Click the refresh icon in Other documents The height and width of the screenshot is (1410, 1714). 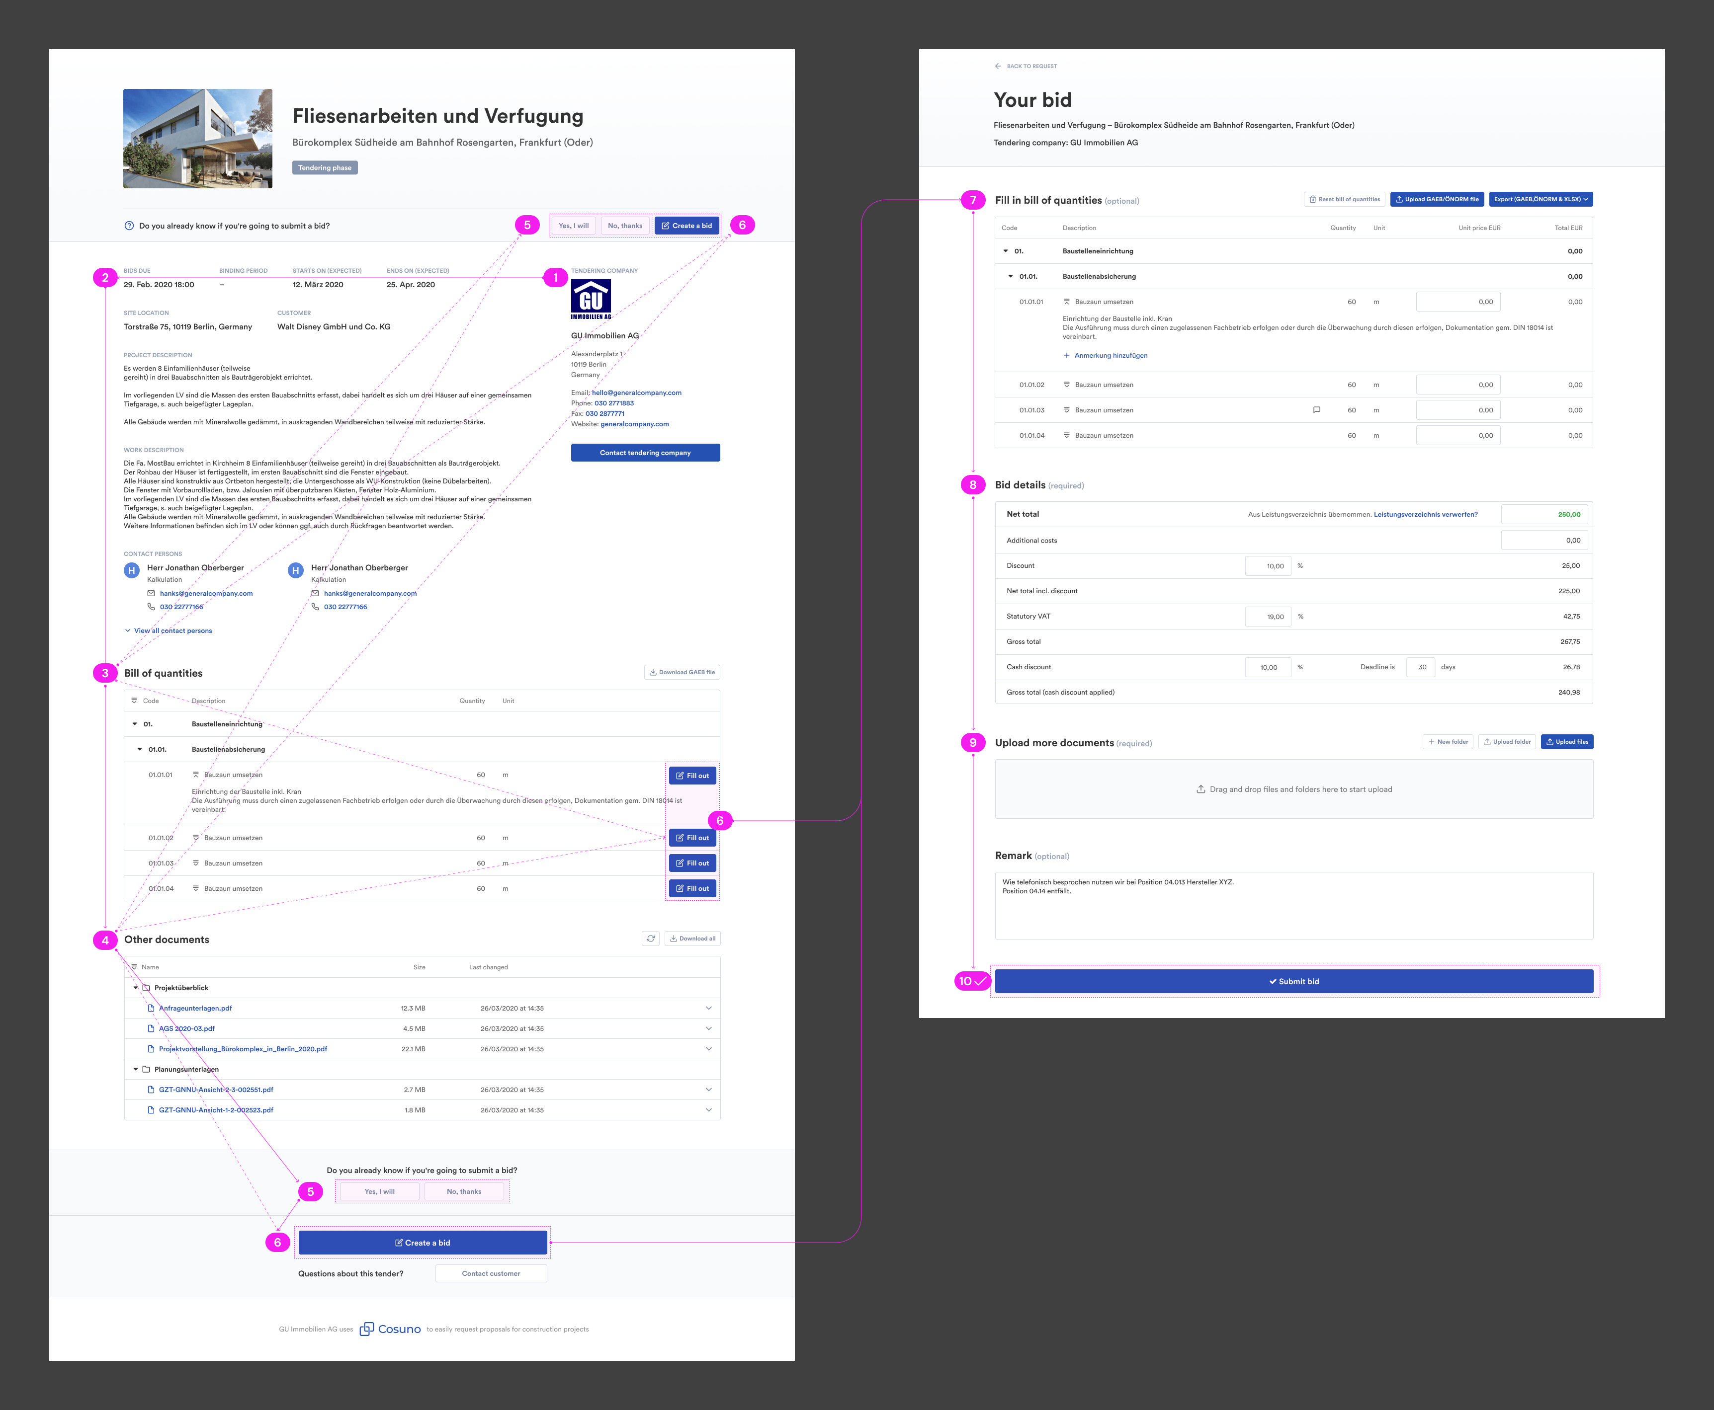[x=650, y=938]
